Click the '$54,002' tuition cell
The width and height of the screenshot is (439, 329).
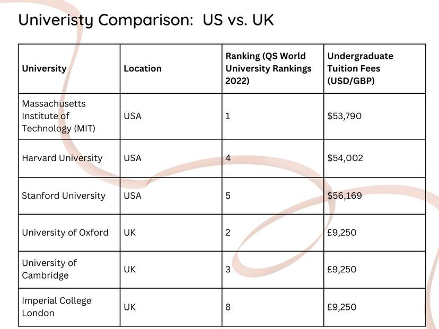point(375,158)
